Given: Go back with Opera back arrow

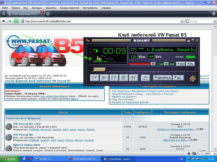Looking at the screenshot, I should (4, 21).
